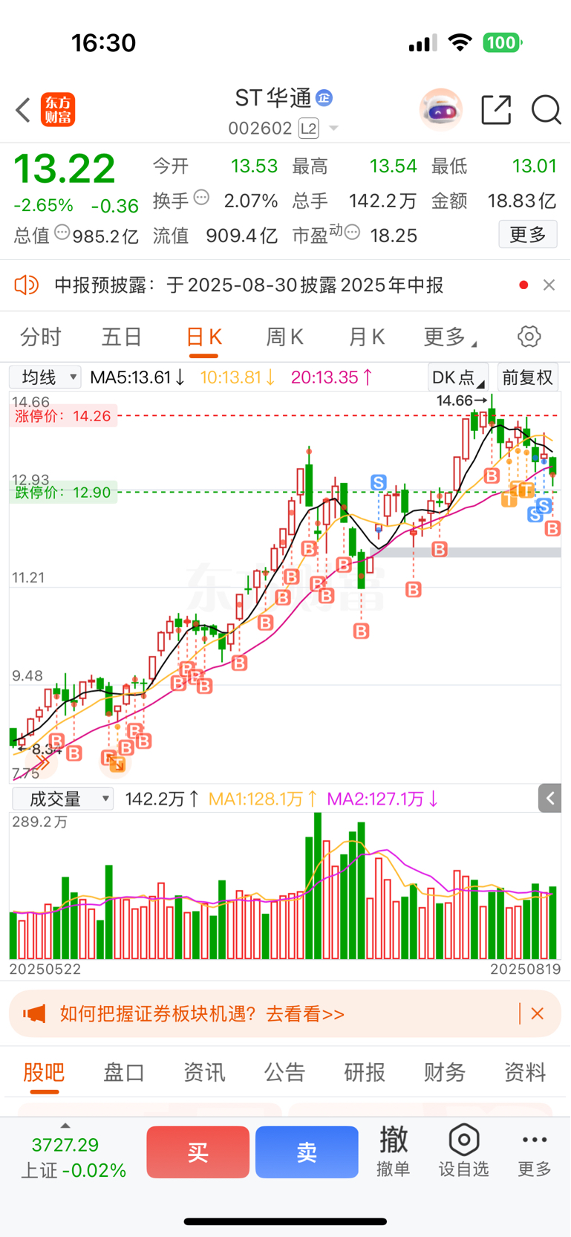Viewport: 571px width, 1237px height.
Task: Open 撤单 cancel order button
Action: point(394,1151)
